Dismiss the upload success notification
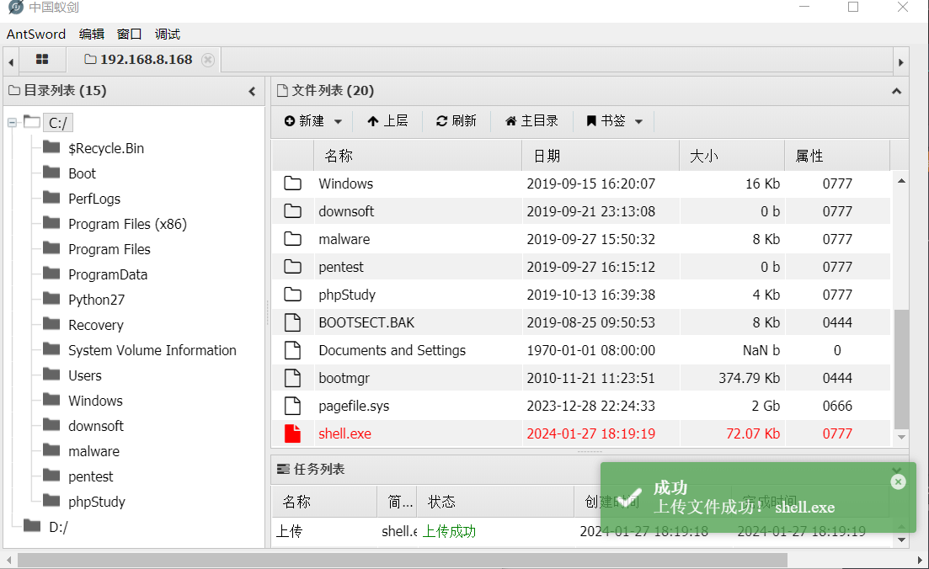Viewport: 929px width, 569px height. (898, 481)
